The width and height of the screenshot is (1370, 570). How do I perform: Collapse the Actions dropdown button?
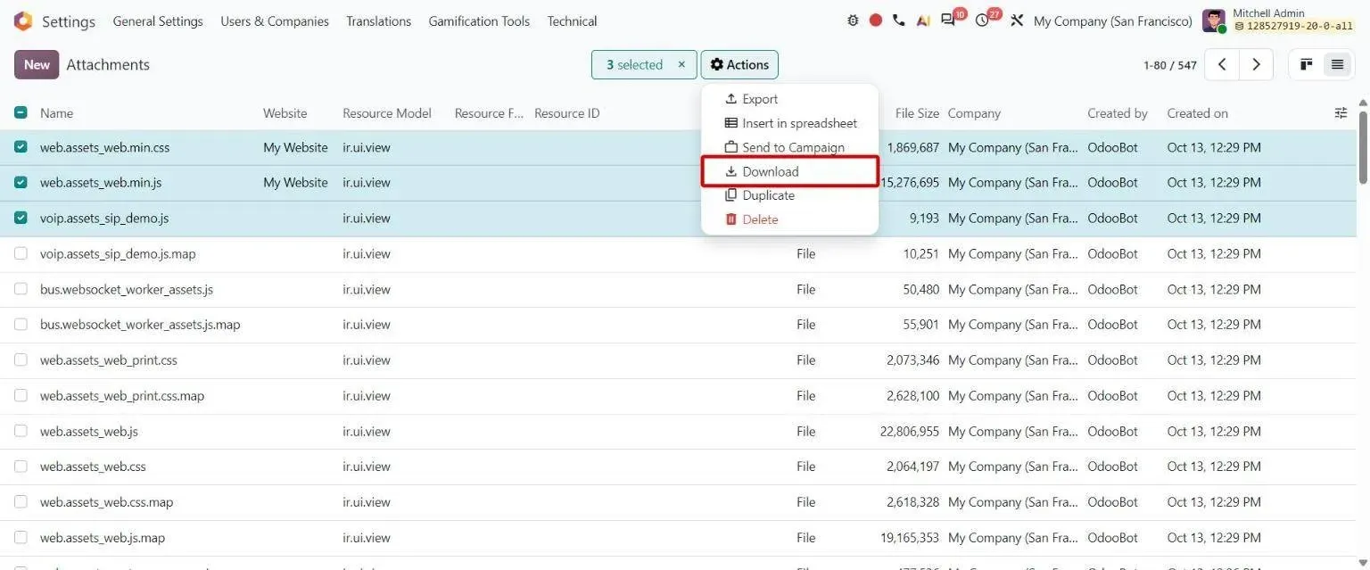click(739, 64)
